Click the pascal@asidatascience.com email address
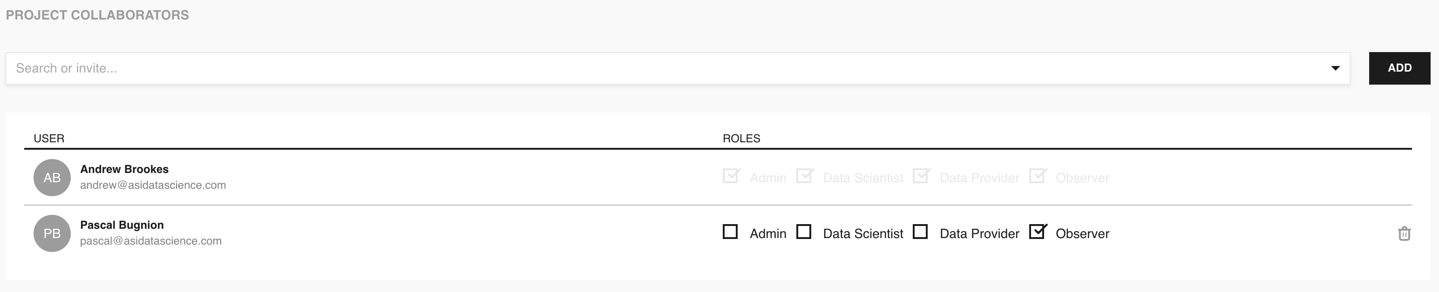1439x292 pixels. 150,241
